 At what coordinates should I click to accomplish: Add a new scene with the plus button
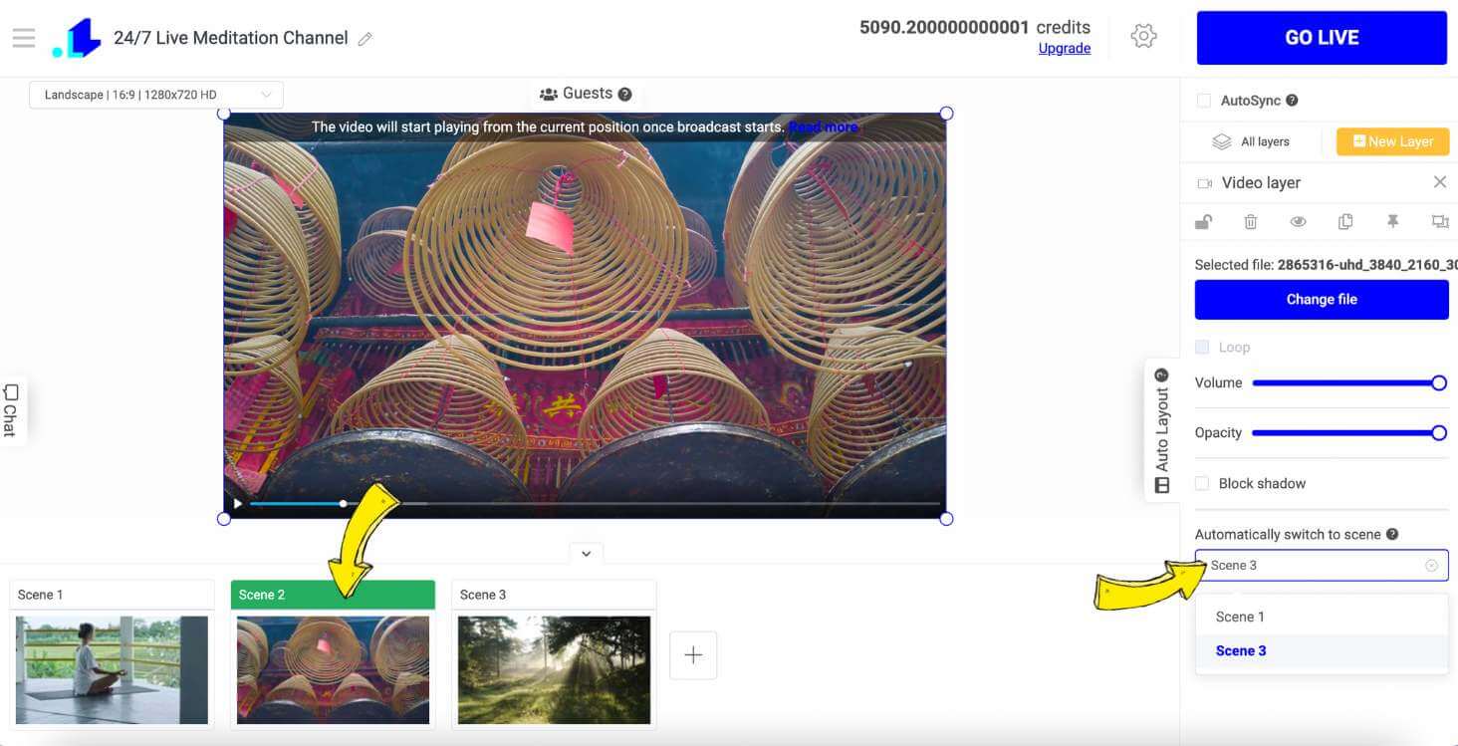693,655
